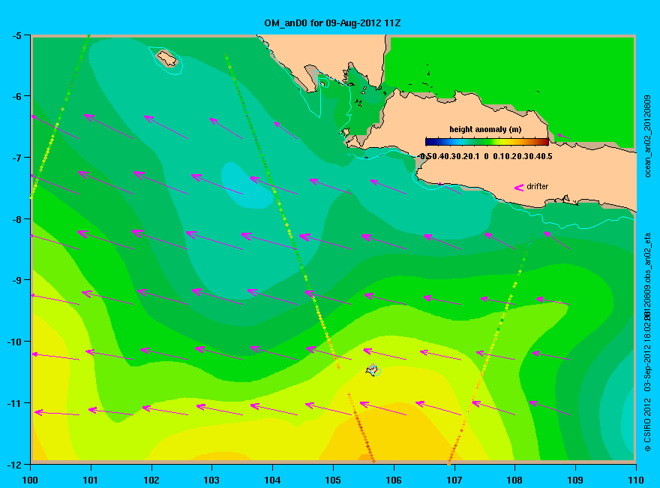Click the y-axis label '-6'

point(16,97)
